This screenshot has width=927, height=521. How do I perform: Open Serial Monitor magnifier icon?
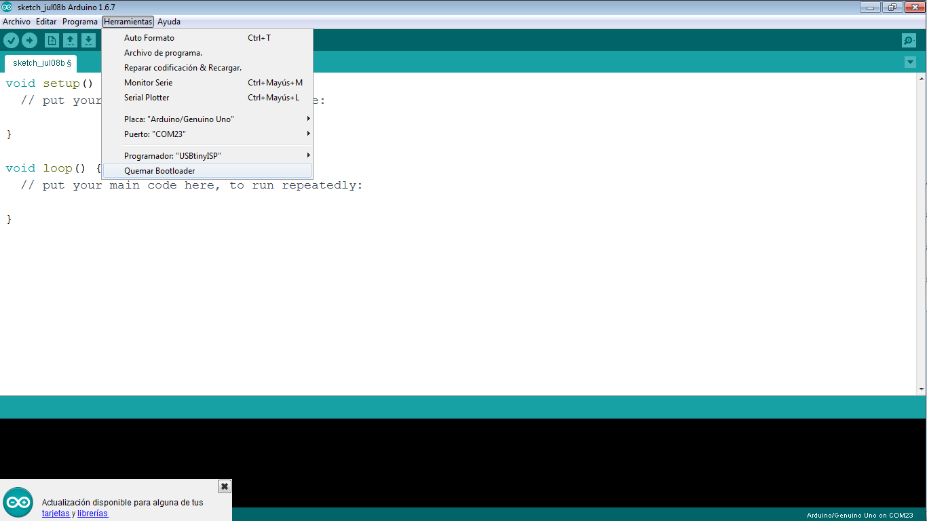point(909,40)
